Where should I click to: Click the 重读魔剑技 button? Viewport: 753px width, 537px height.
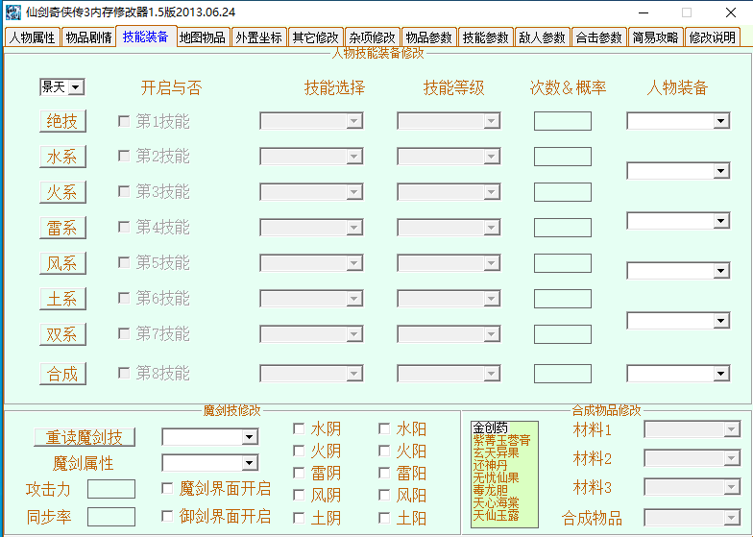[x=85, y=436]
